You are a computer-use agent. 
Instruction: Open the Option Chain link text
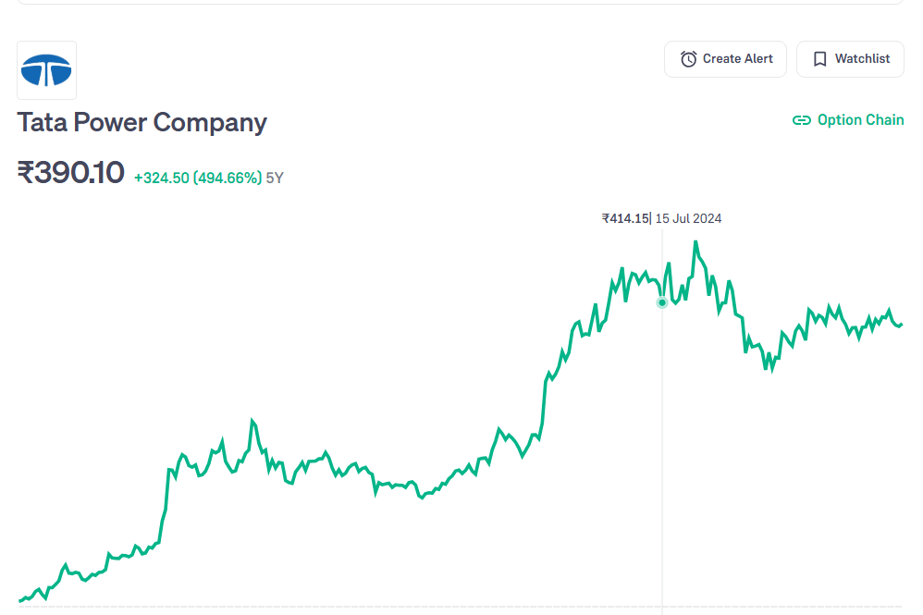click(x=860, y=120)
